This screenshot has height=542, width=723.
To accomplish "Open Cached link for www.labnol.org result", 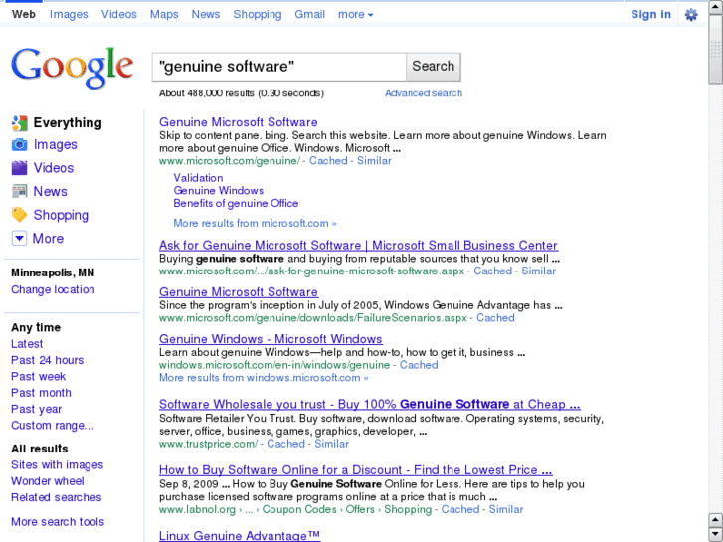I will point(460,510).
